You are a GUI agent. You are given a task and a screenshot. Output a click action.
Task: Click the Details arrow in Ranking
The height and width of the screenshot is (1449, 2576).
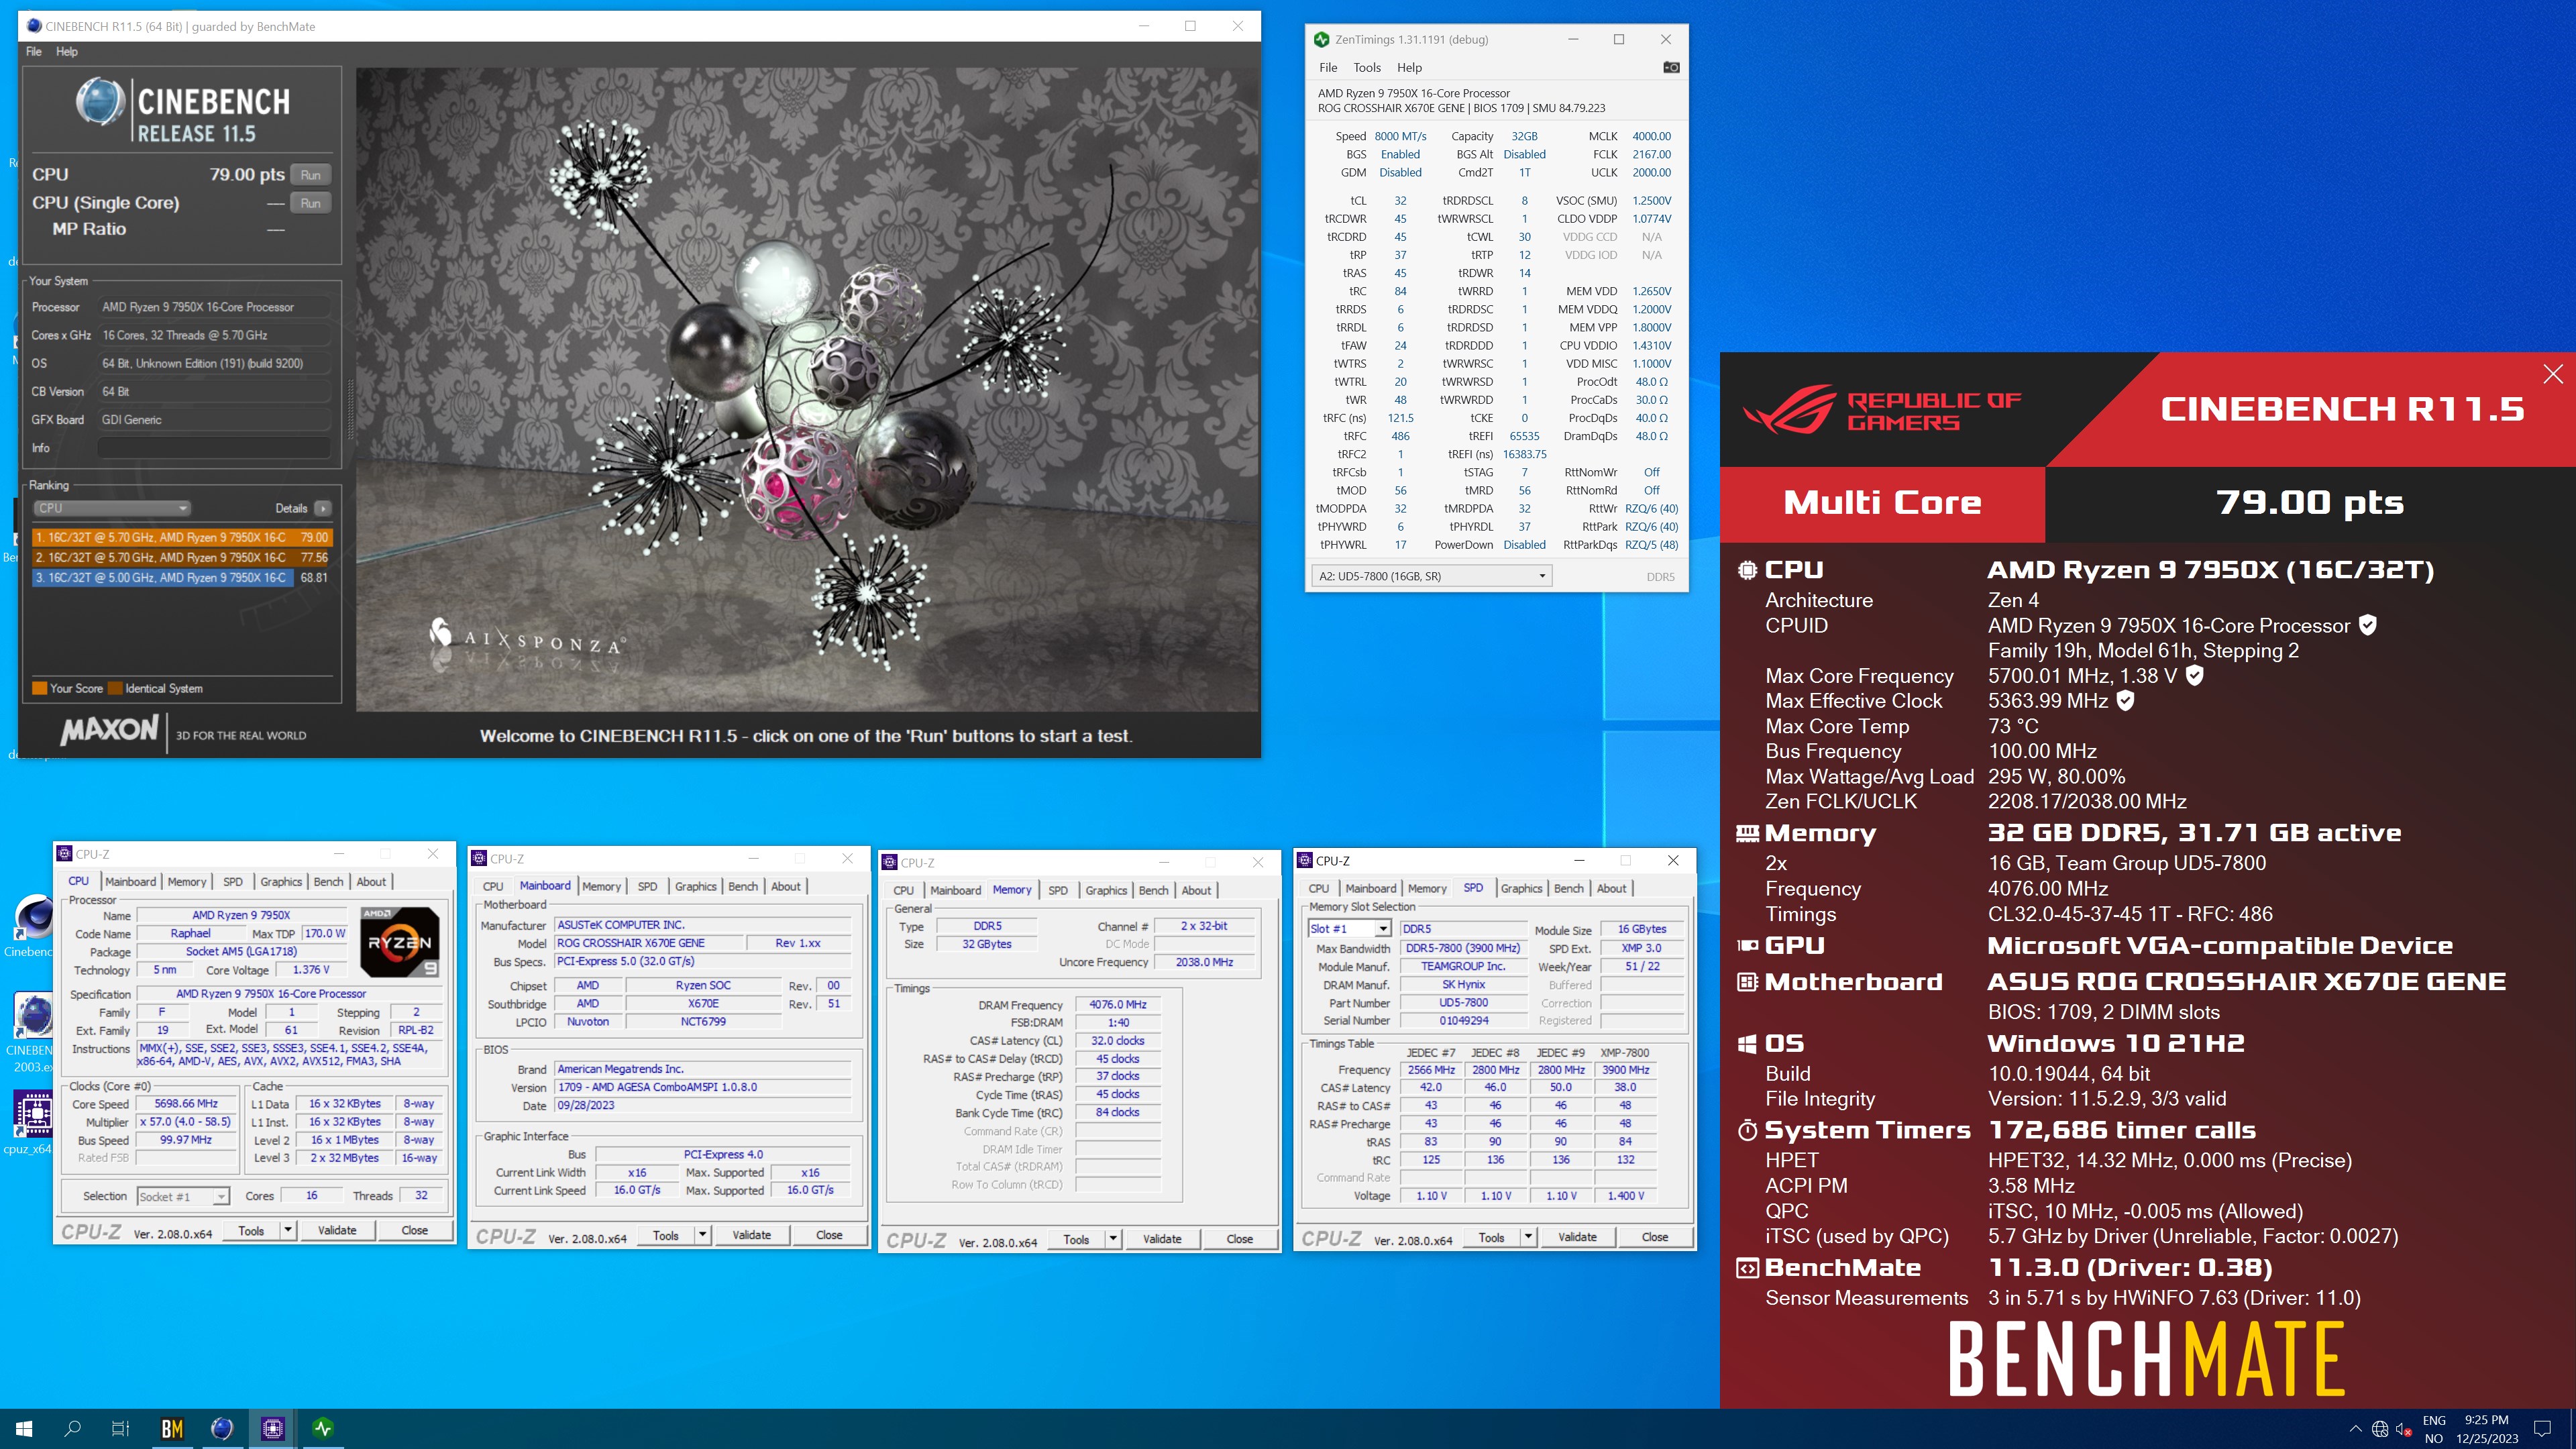[x=322, y=508]
